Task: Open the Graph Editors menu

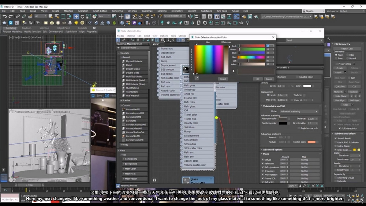Action: (x=100, y=11)
